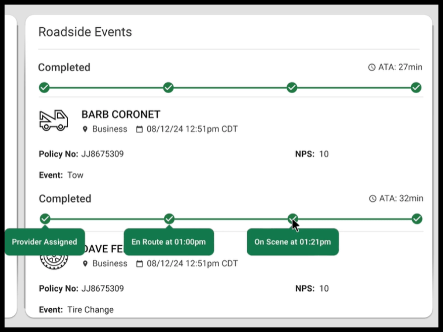Click last checkmark on the second event's timeline

417,219
